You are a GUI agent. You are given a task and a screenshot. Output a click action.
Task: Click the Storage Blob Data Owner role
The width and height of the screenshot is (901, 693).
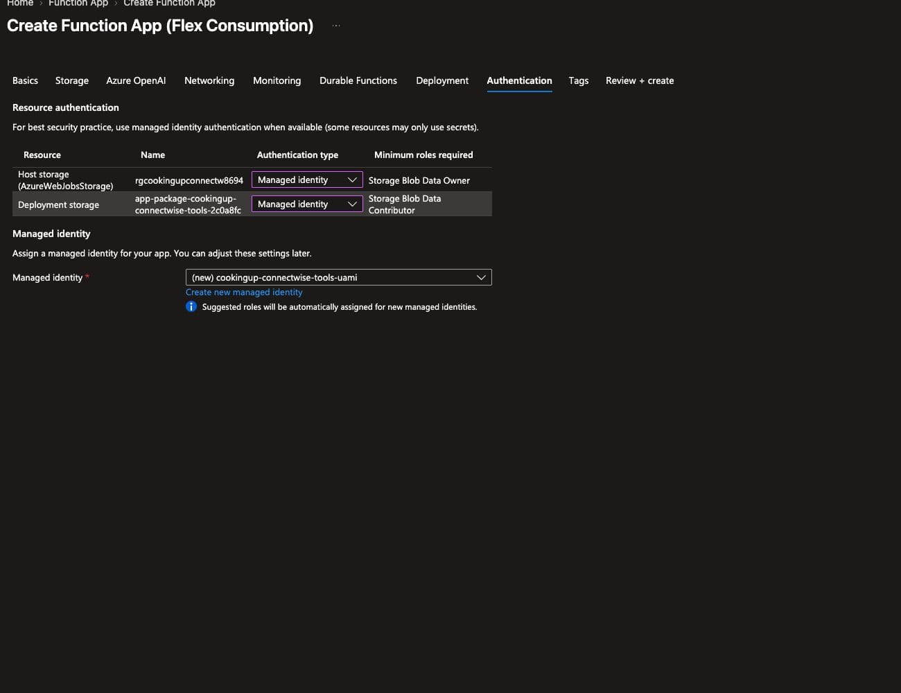[419, 180]
